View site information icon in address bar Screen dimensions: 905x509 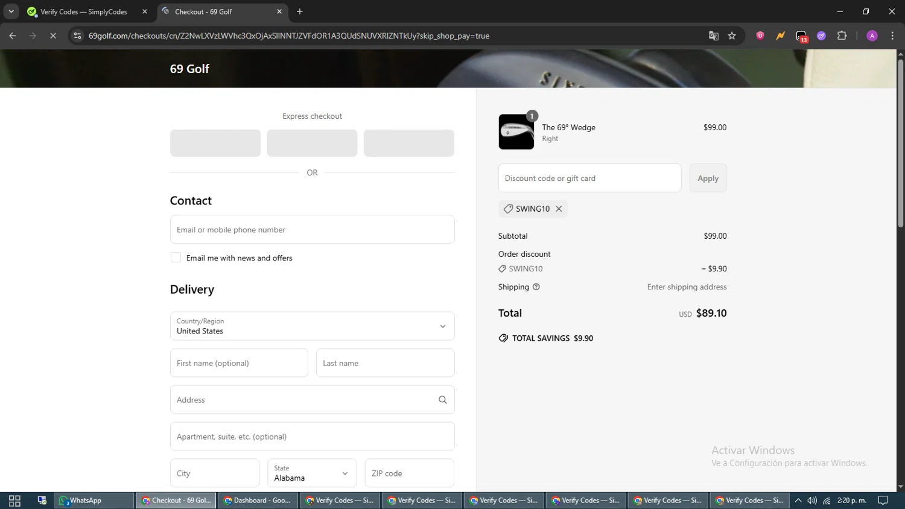pos(77,36)
